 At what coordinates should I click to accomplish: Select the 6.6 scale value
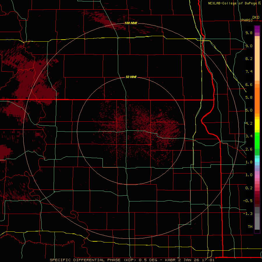click(249, 84)
